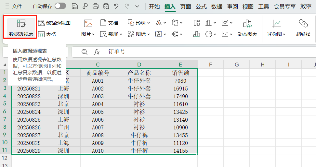Click the 产品名称 header cell
316x167 pixels.
pos(139,73)
